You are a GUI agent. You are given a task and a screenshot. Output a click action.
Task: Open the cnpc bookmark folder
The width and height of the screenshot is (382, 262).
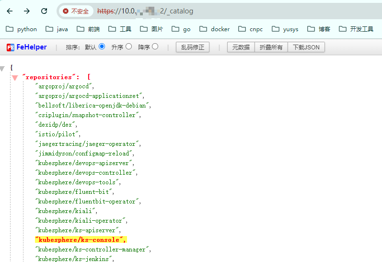[251, 29]
